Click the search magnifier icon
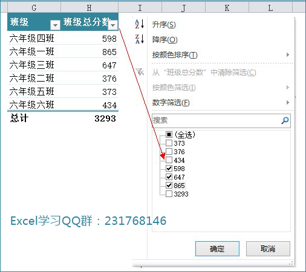The width and height of the screenshot is (306, 272). click(285, 120)
